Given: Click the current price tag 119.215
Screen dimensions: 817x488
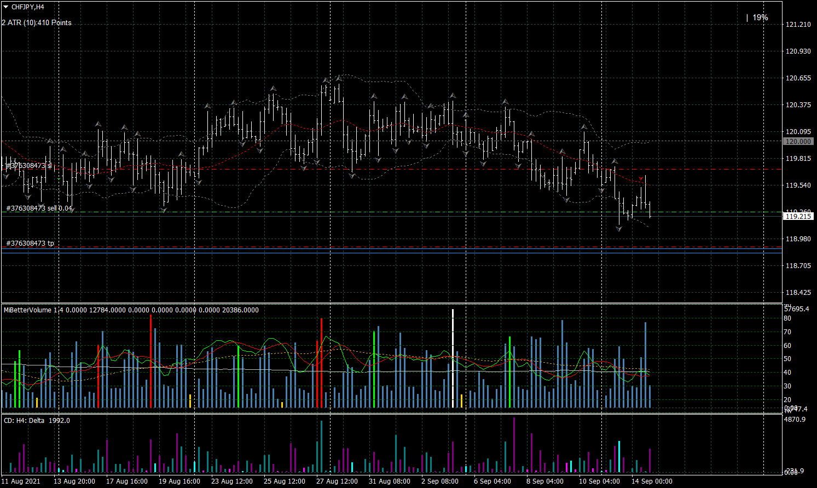Looking at the screenshot, I should [x=798, y=217].
